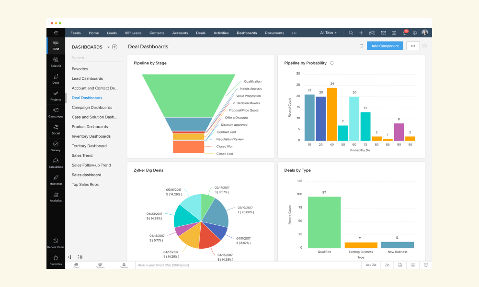The height and width of the screenshot is (287, 479).
Task: Open the mail envelope icon
Action: pos(383,33)
